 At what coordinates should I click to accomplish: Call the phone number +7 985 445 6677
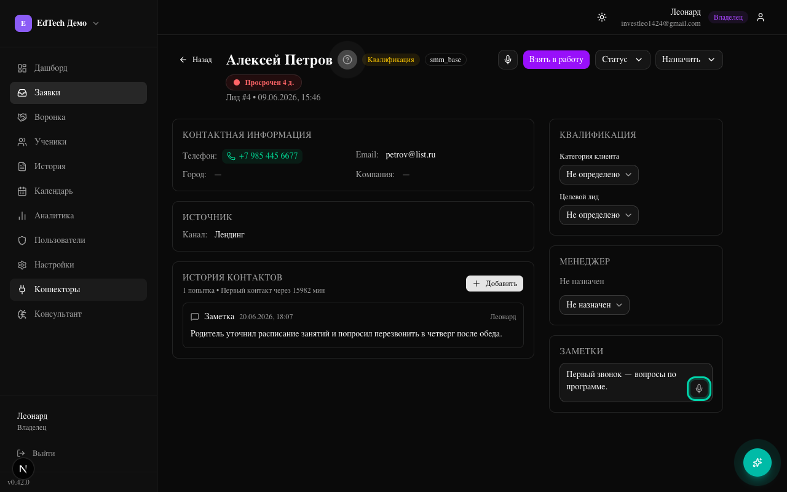coord(262,156)
